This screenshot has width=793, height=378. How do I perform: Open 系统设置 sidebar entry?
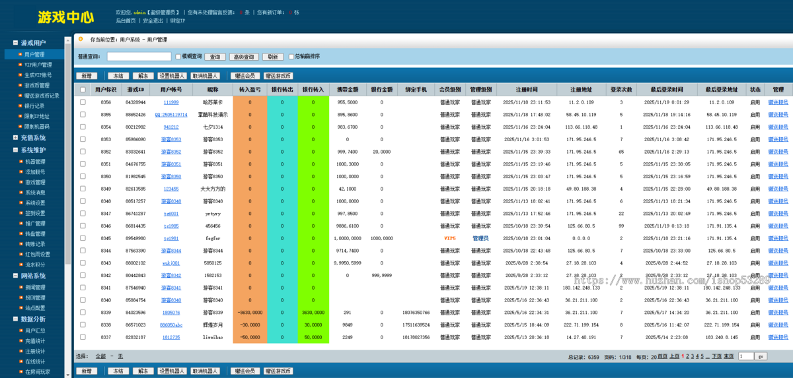(x=34, y=203)
